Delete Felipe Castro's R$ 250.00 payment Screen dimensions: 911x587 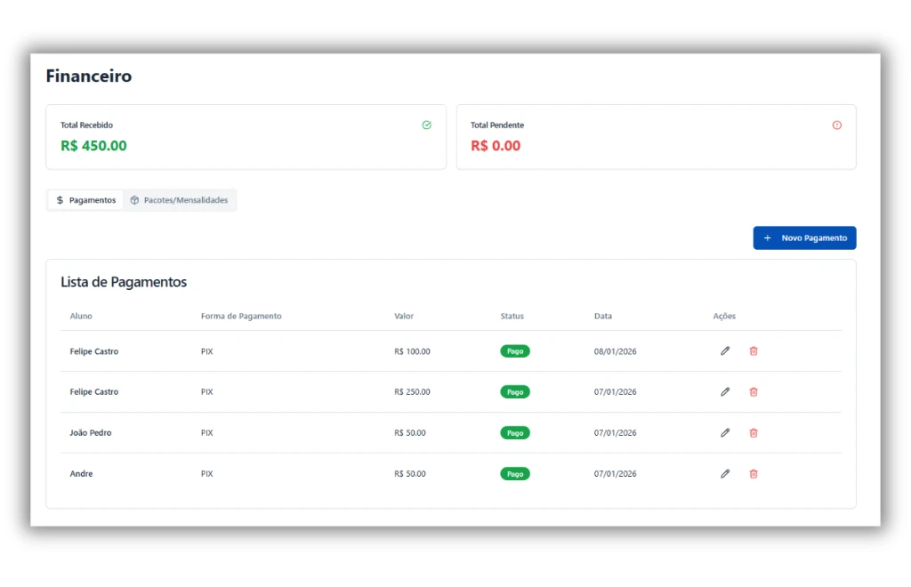coord(754,392)
